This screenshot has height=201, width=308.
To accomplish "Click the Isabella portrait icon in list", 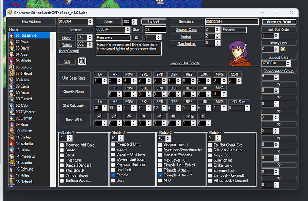I will point(11,144).
